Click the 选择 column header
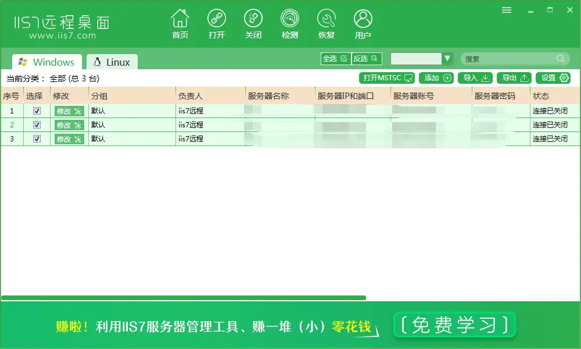Image resolution: width=581 pixels, height=349 pixels. (37, 96)
